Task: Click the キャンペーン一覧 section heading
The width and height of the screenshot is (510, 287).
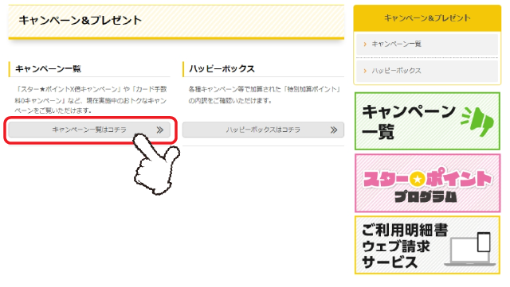Action: click(48, 69)
